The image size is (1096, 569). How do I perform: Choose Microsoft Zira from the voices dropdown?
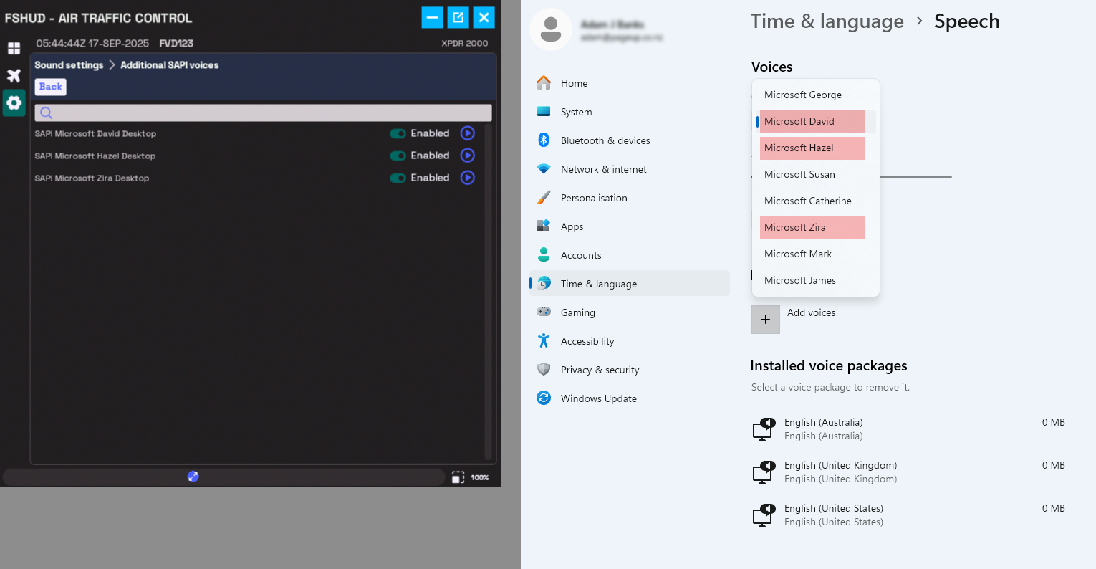click(815, 227)
